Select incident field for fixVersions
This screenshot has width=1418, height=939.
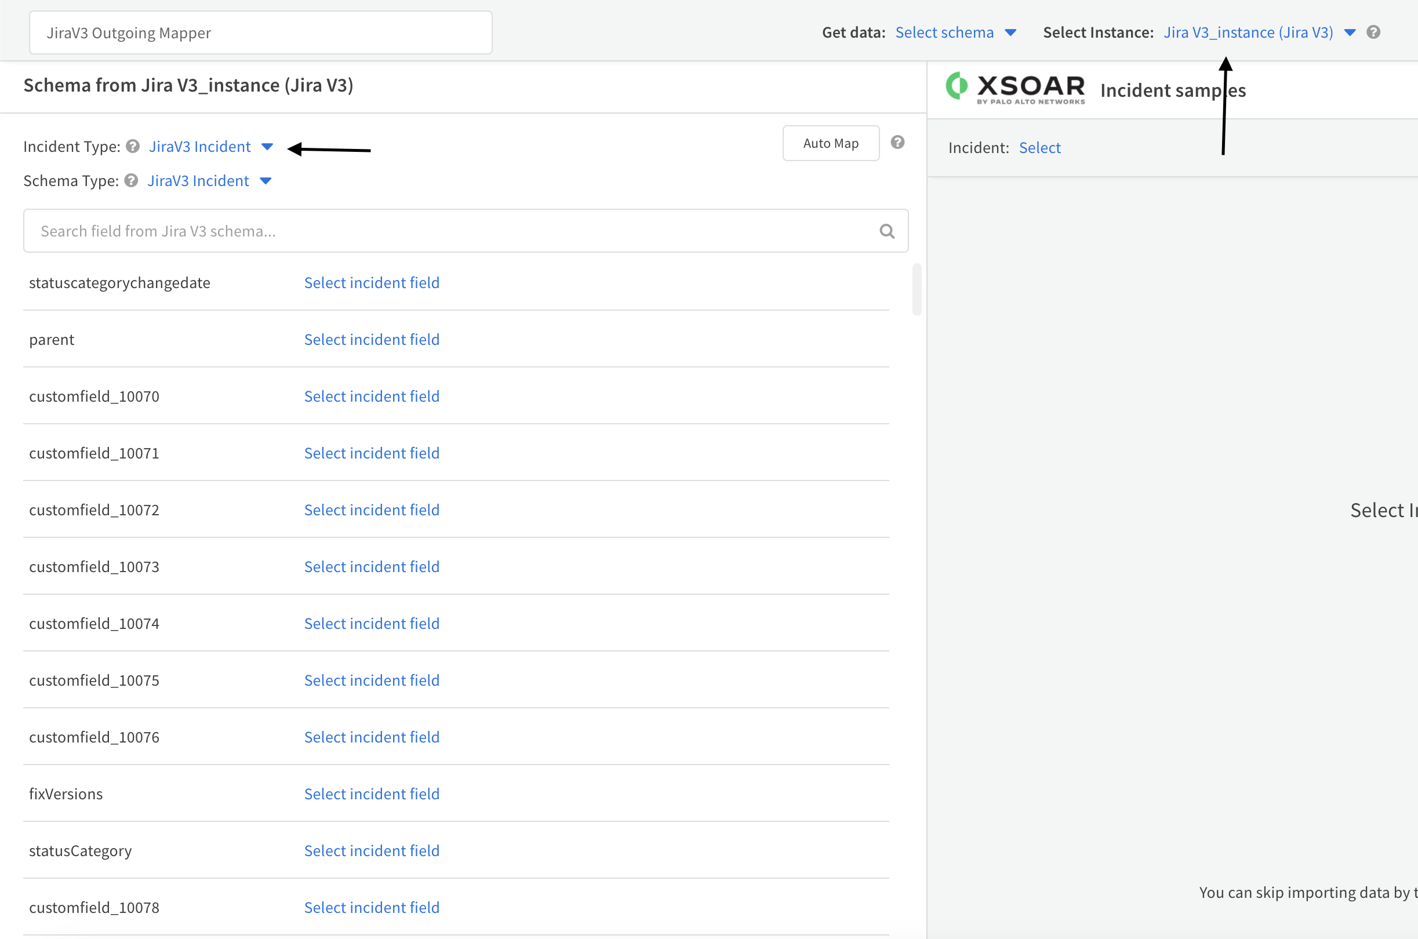(371, 794)
